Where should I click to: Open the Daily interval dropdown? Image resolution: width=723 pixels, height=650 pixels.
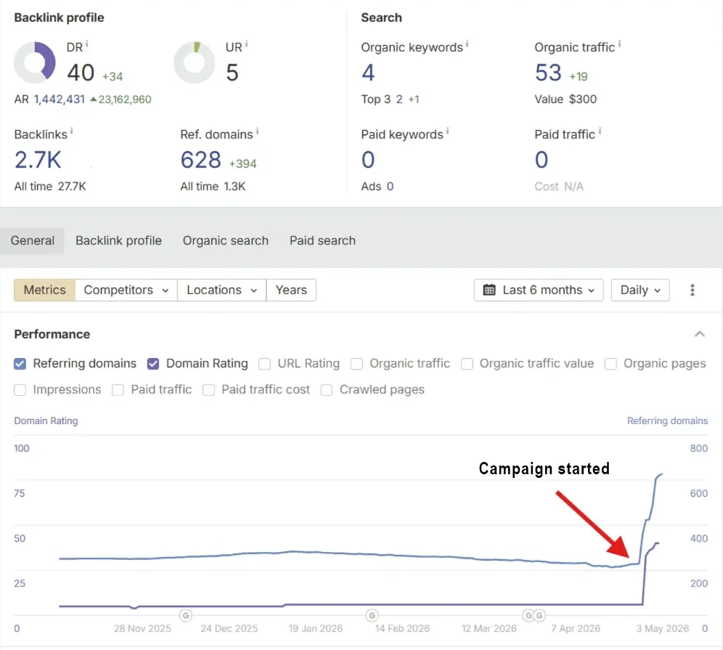click(640, 291)
